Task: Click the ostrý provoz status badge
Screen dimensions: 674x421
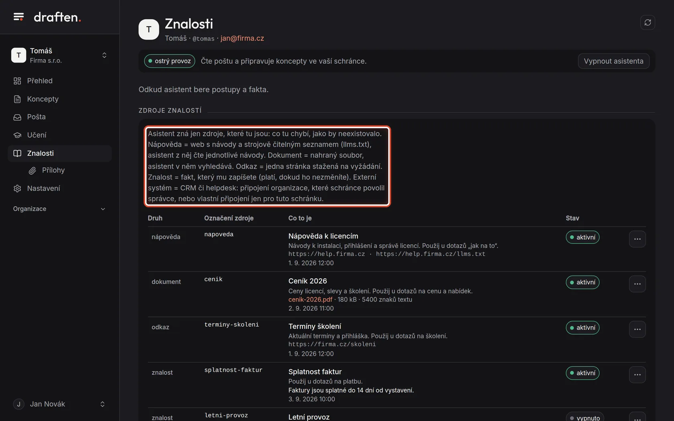Action: (170, 61)
